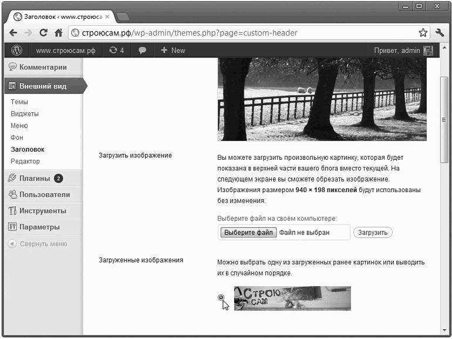Click the 940 × 198 пикселей text
Viewport: 452px width, 339px height.
[x=326, y=190]
